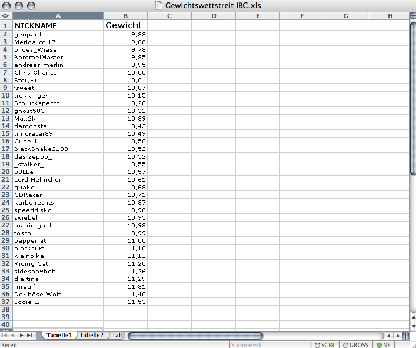Go to previous sheet using navigation arrow

14,335
